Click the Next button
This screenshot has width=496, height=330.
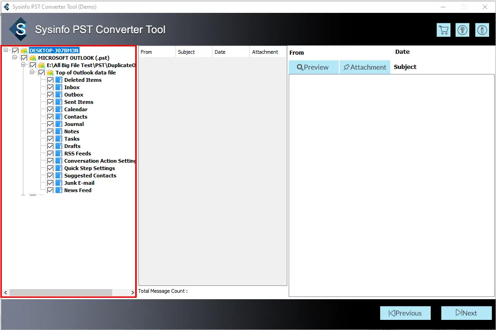(x=466, y=313)
